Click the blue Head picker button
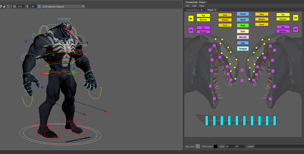This screenshot has width=304, height=154. coord(243,14)
